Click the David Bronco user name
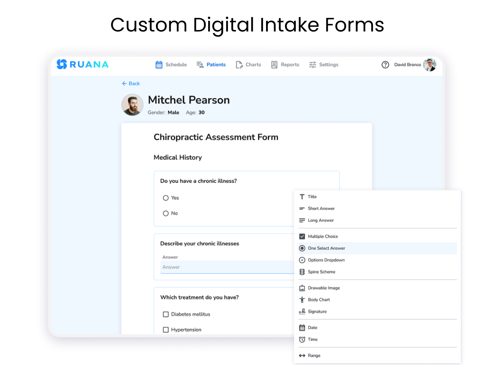 coord(407,64)
